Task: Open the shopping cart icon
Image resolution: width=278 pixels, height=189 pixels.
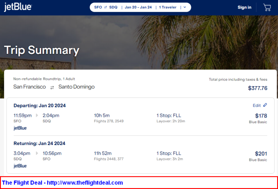Action: (267, 7)
